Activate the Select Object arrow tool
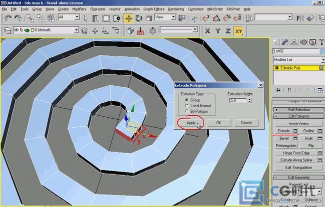The width and height of the screenshot is (325, 207). pos(85,18)
